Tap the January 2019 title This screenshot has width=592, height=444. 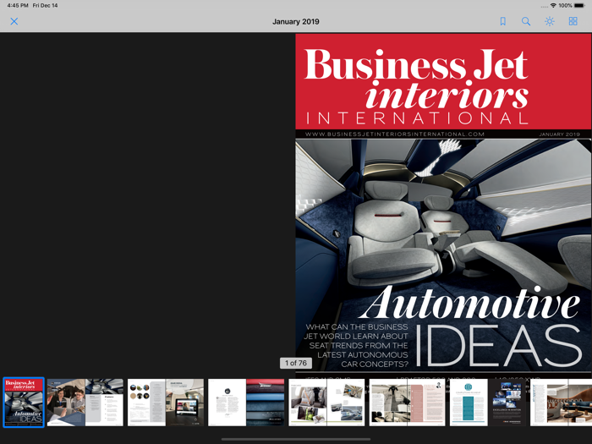pyautogui.click(x=296, y=21)
